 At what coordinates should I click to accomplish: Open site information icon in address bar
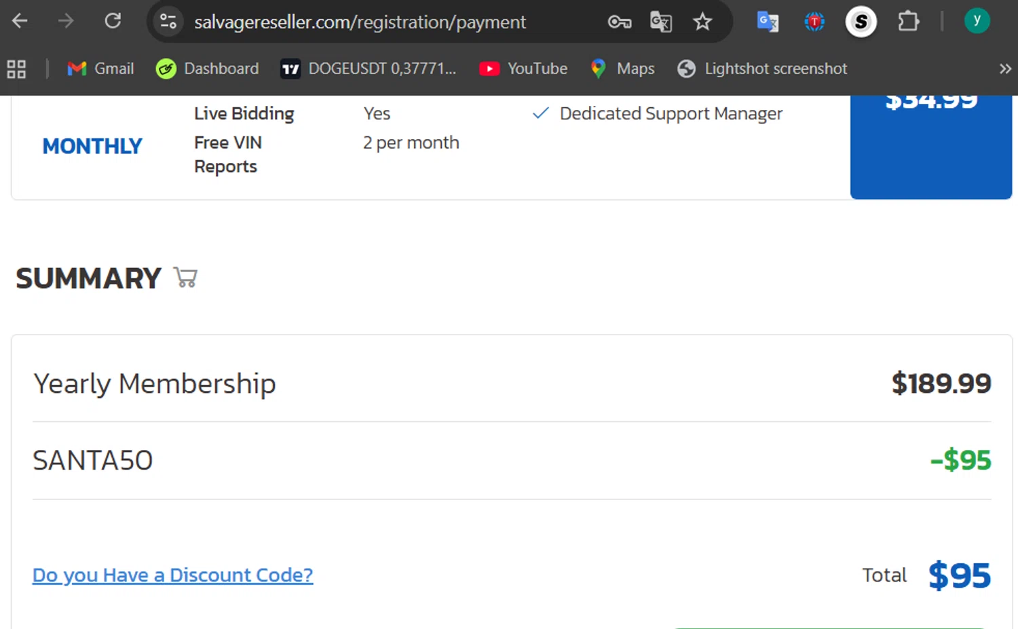[168, 22]
